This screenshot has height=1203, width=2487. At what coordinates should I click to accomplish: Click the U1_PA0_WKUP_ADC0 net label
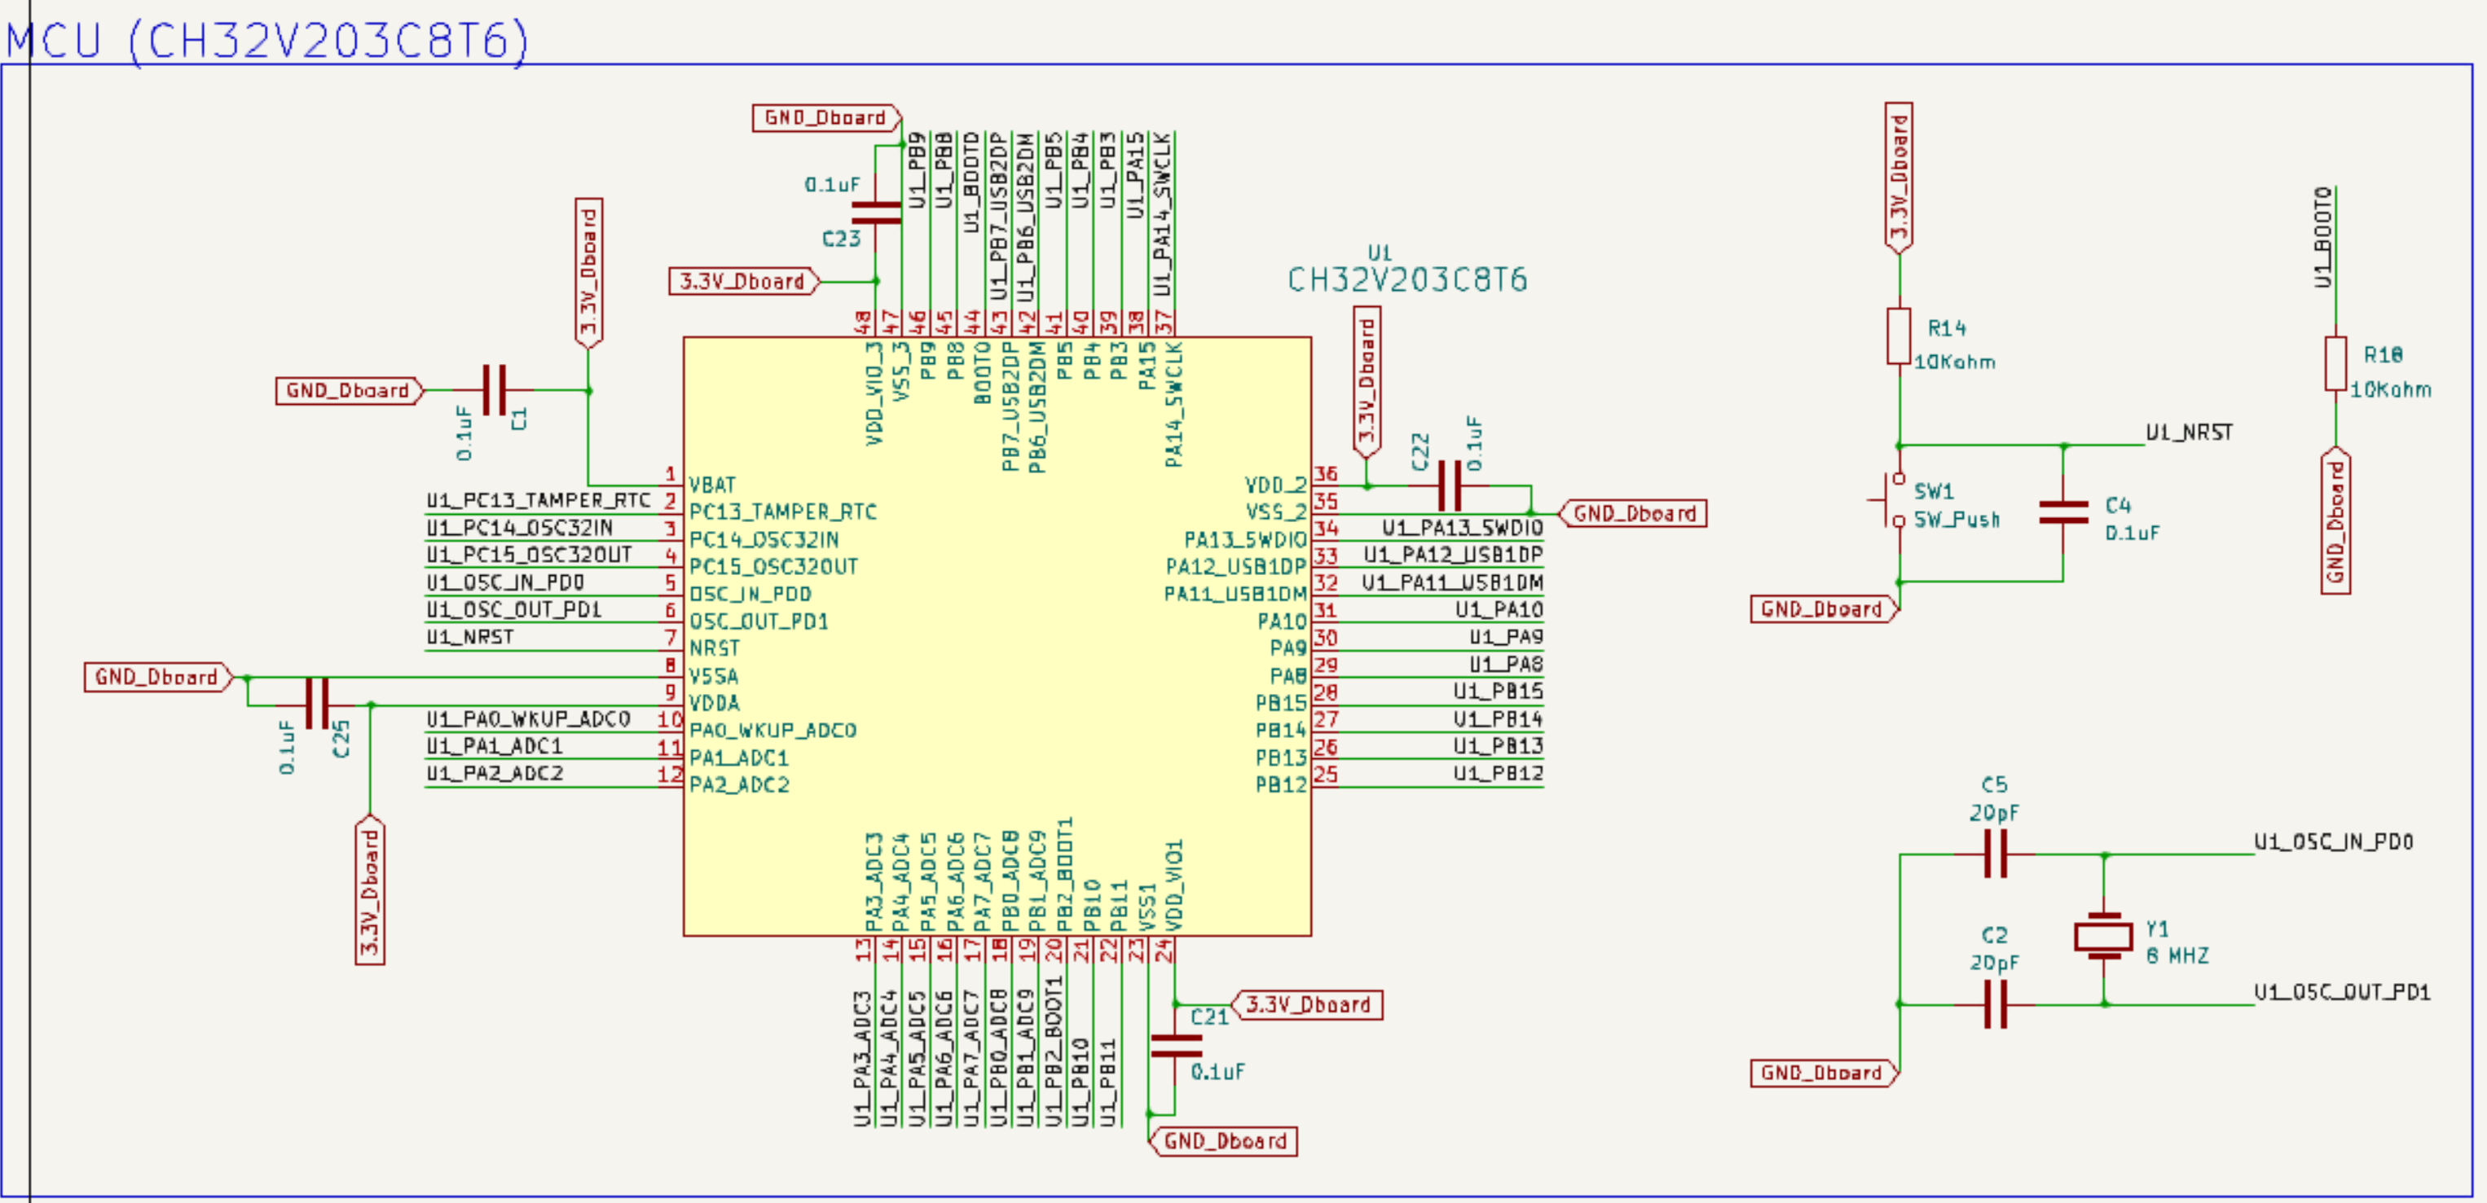tap(528, 718)
